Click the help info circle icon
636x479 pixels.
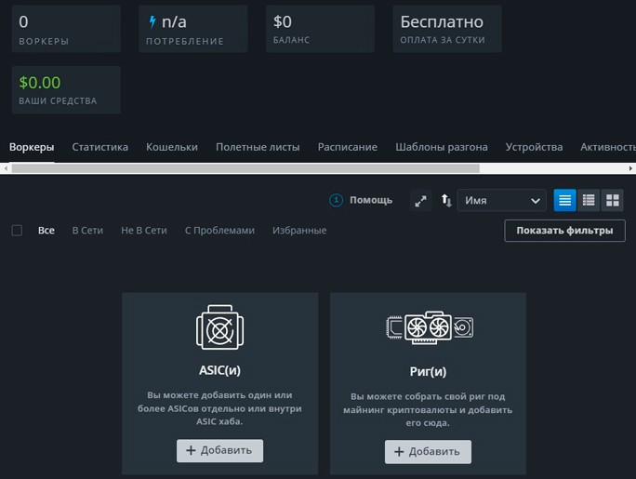pos(337,200)
